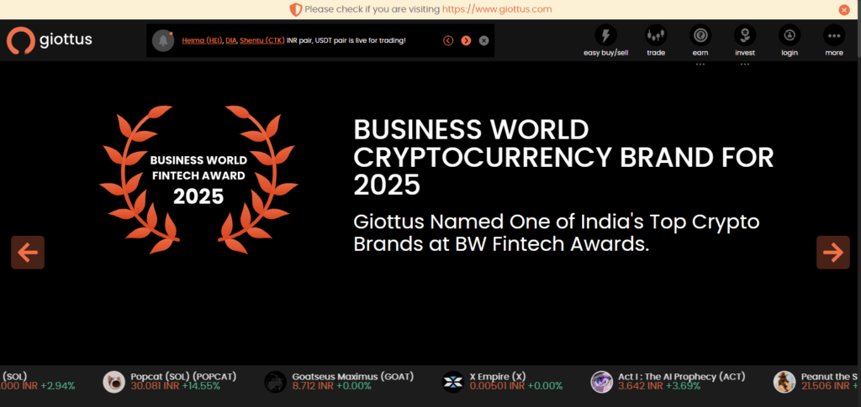Select Goatseus Maximus (GOAT) ticker name

[352, 377]
